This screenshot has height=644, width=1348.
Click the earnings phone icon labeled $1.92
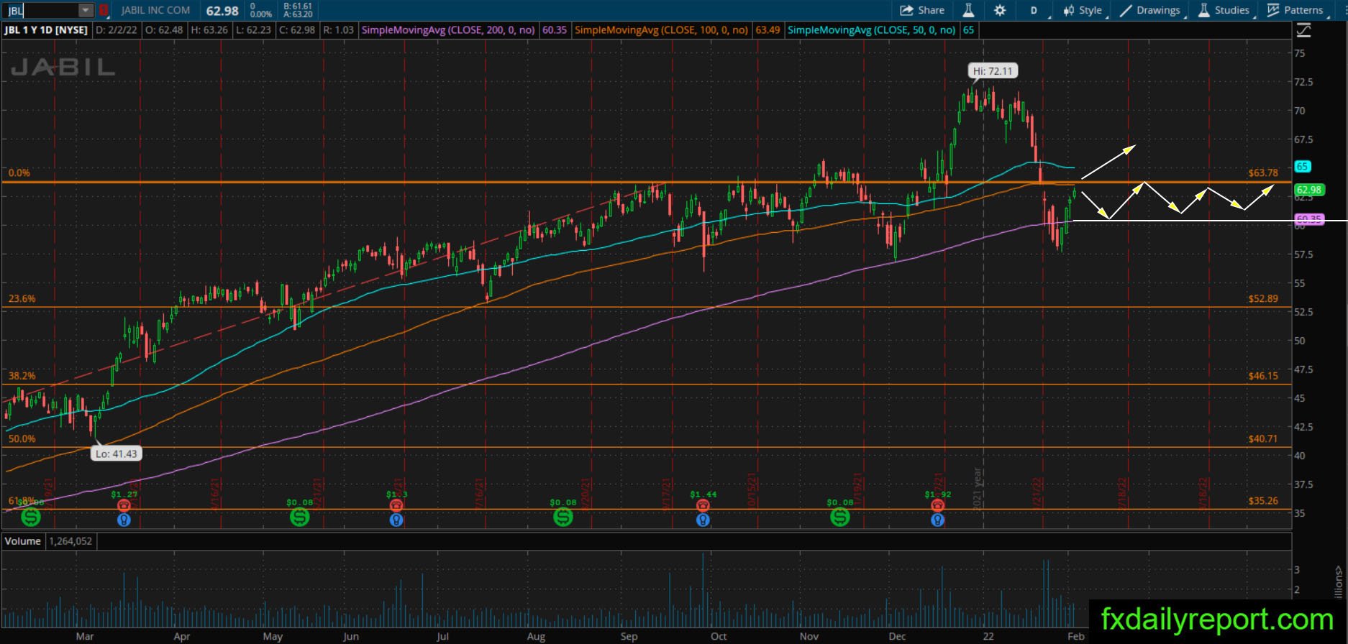point(937,505)
